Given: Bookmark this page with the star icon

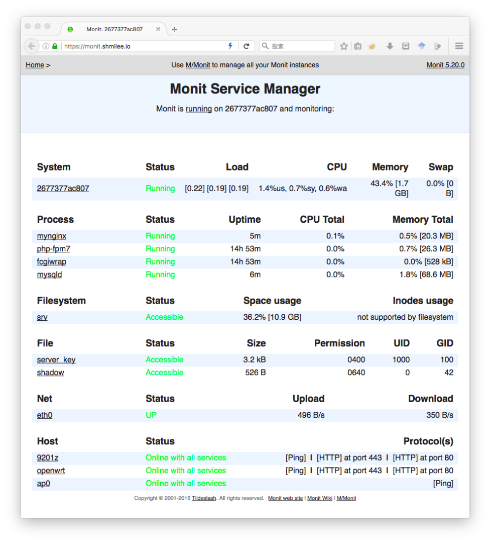Looking at the screenshot, I should (344, 46).
